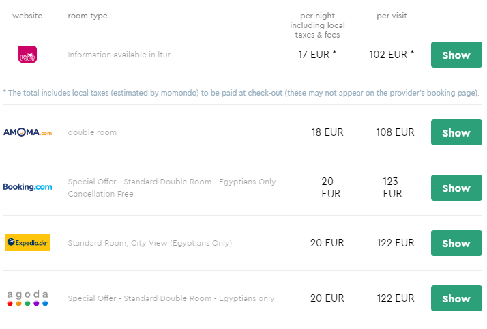Click the Itur pink logo icon
The width and height of the screenshot is (487, 329).
[x=27, y=55]
